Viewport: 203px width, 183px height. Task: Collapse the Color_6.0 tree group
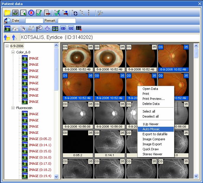point(13,52)
